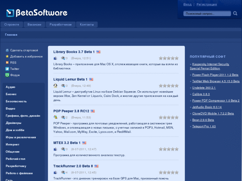The image size is (242, 181).
Task: Open the Разработчикам tab
Action: tap(61, 25)
